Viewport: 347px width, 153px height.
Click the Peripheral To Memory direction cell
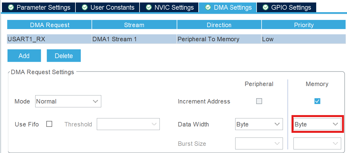point(219,39)
